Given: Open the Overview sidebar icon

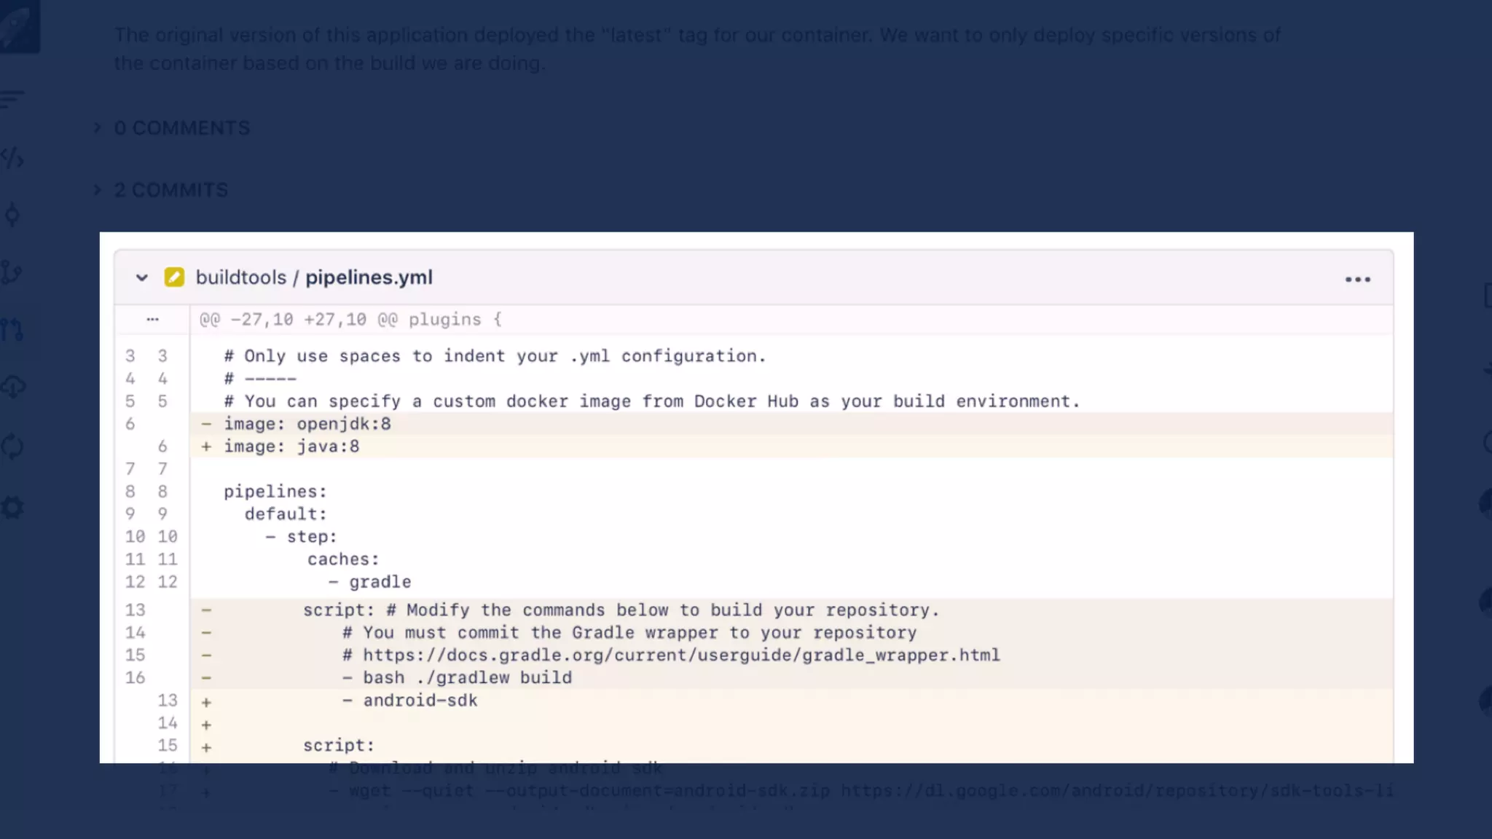Looking at the screenshot, I should click(12, 98).
